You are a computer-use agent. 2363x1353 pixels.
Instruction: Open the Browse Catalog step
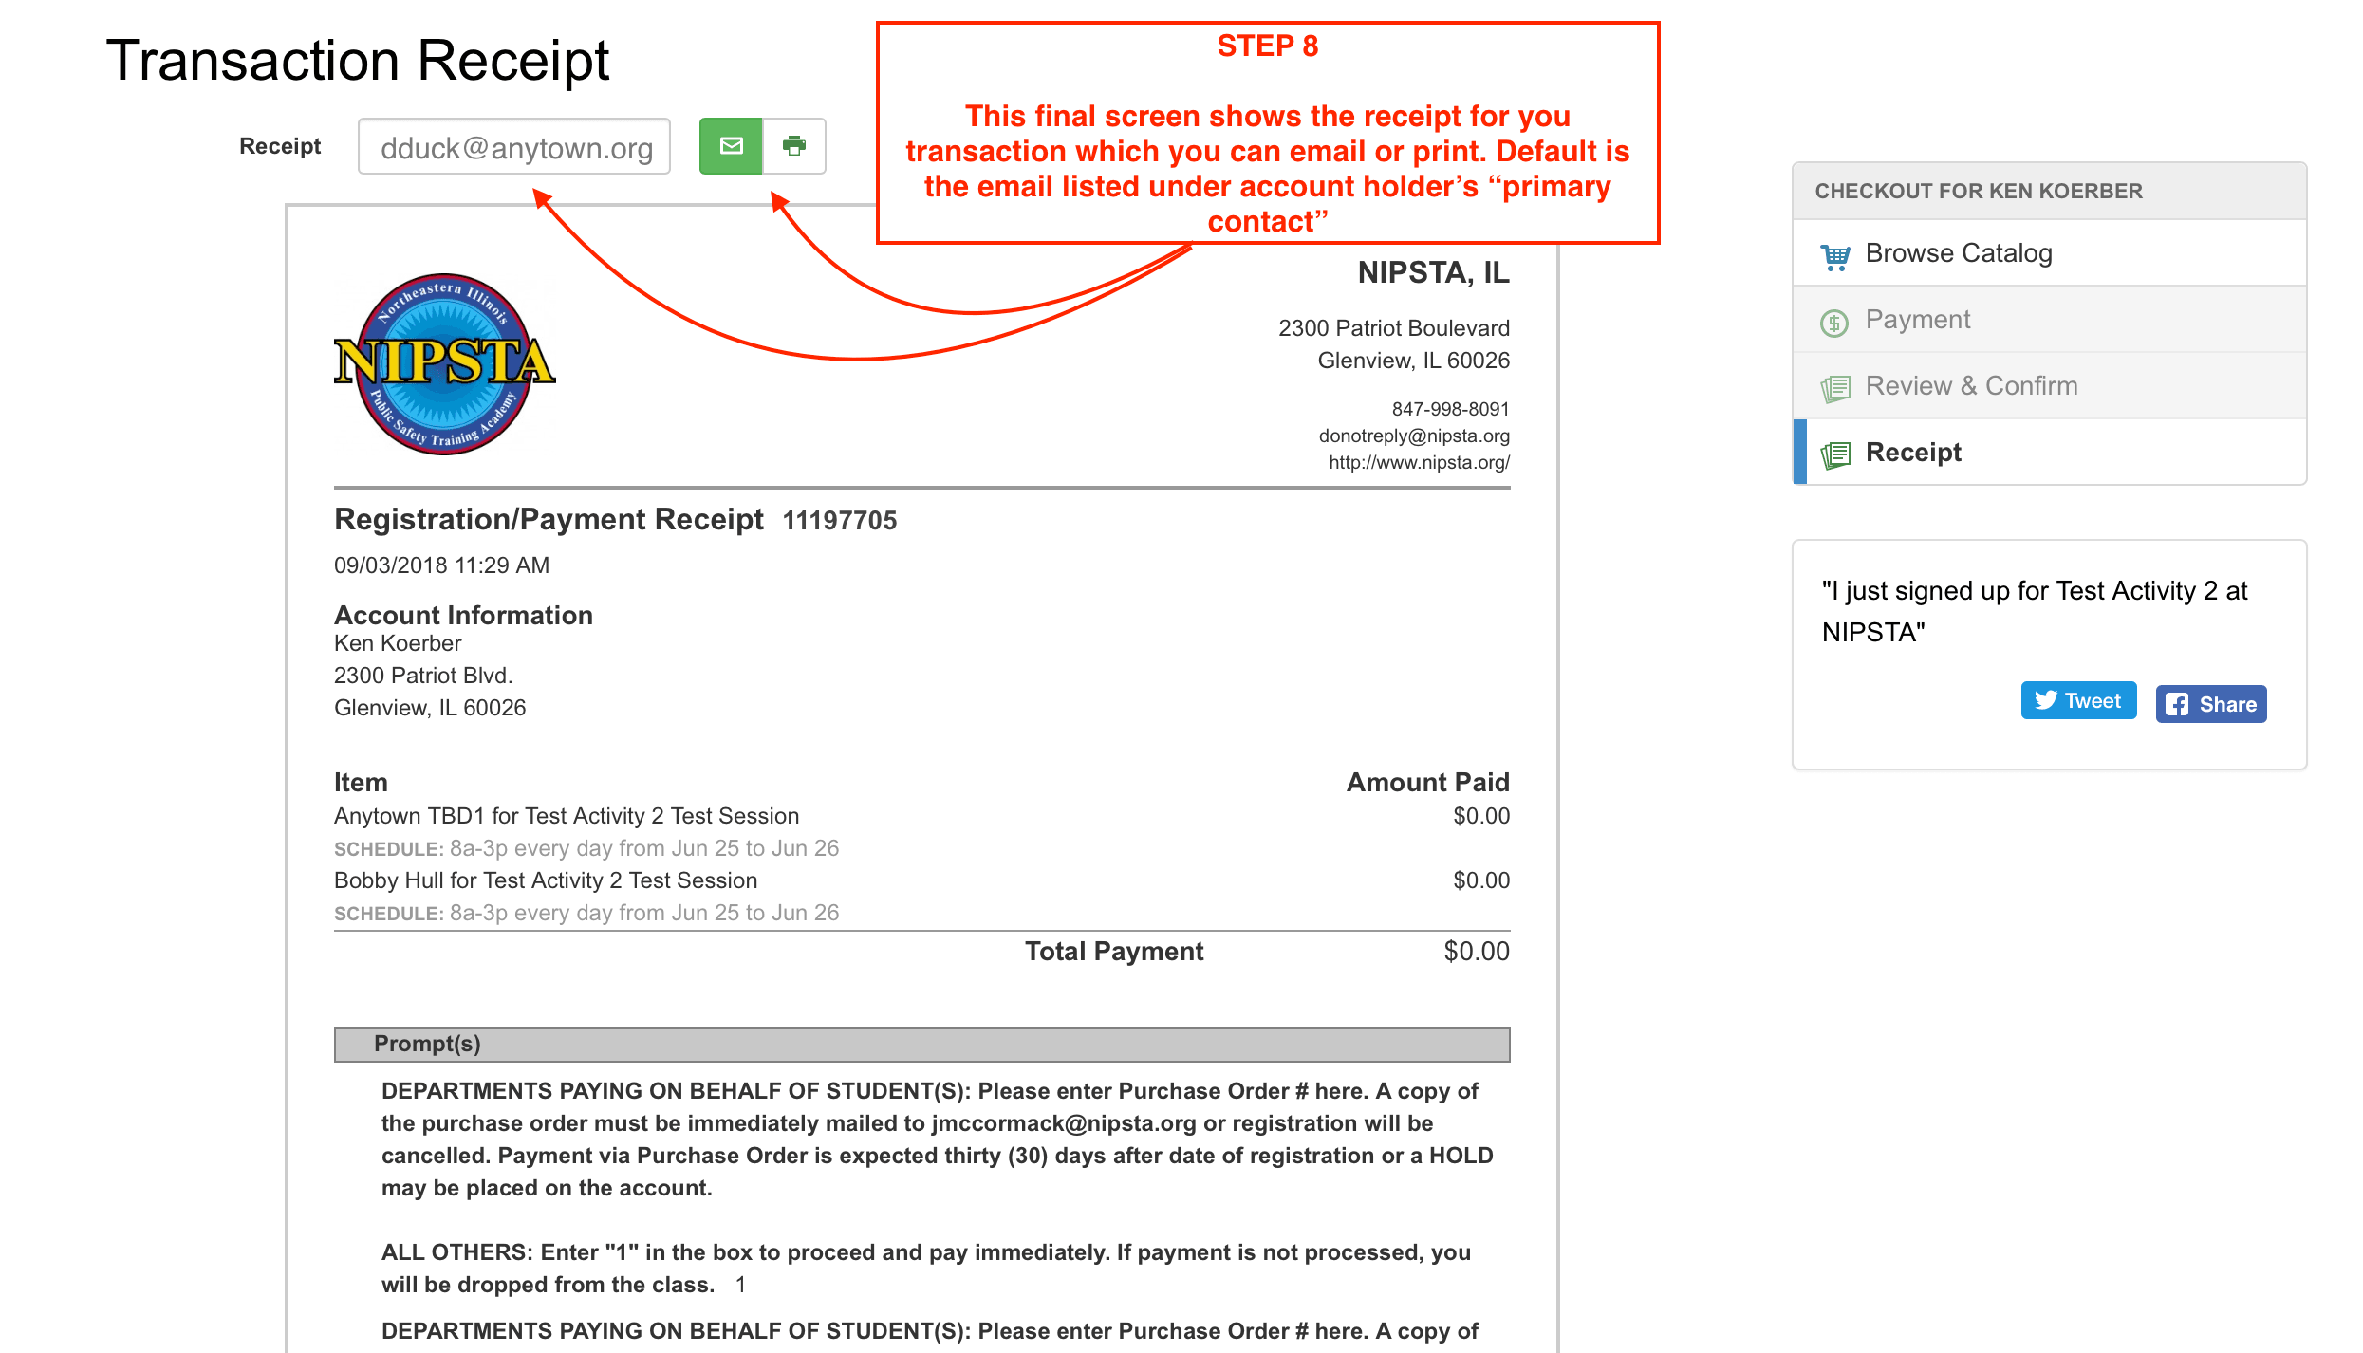click(1959, 253)
